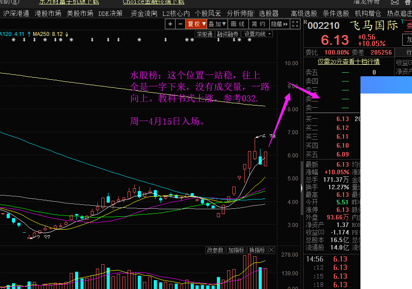The height and width of the screenshot is (289, 412).
Task: Open the mail envelope icon
Action: pyautogui.click(x=395, y=2)
